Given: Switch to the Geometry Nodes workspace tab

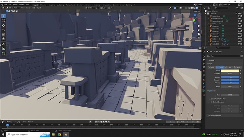Looking at the screenshot, I should tap(118, 5).
